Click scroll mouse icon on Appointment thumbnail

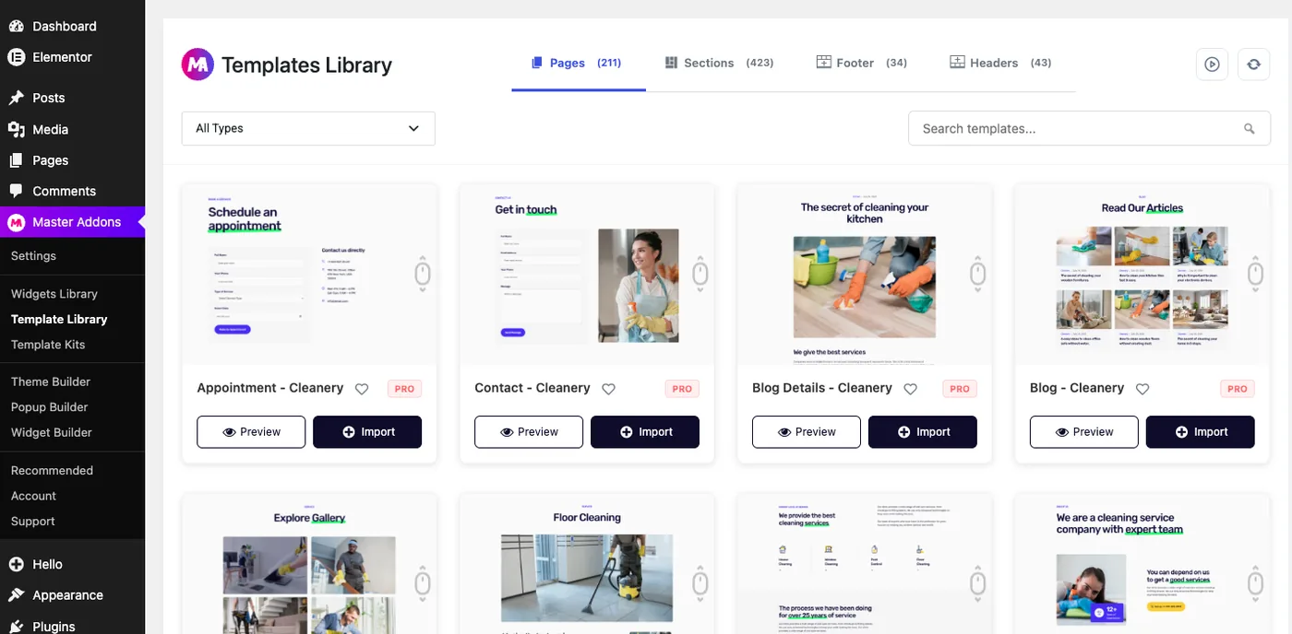pyautogui.click(x=423, y=274)
